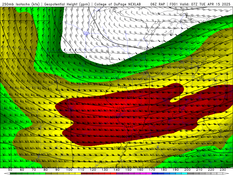Click the dark blue swatch right of 170
The image size is (233, 175).
tap(155, 174)
